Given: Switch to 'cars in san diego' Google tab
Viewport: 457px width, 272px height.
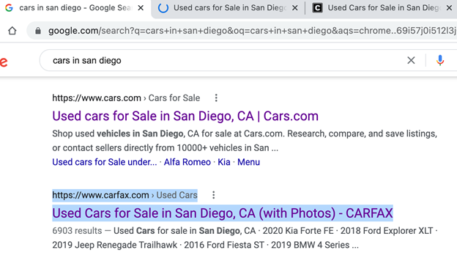Looking at the screenshot, I should (75, 8).
